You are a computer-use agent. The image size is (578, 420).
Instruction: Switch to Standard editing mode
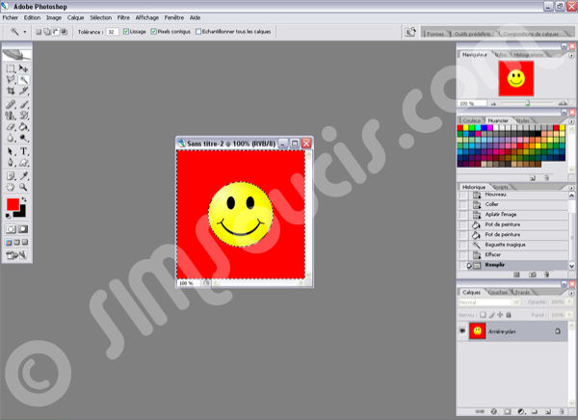[x=11, y=229]
